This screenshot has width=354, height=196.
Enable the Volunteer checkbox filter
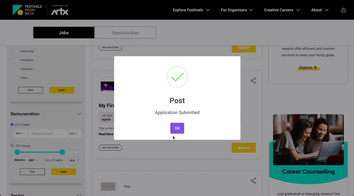16,69
